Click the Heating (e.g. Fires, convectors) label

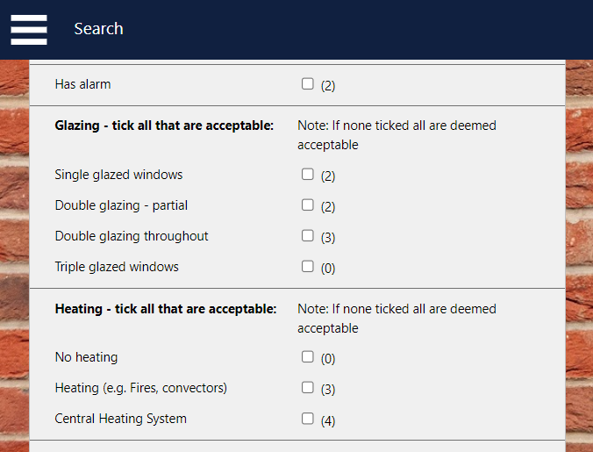(x=140, y=388)
